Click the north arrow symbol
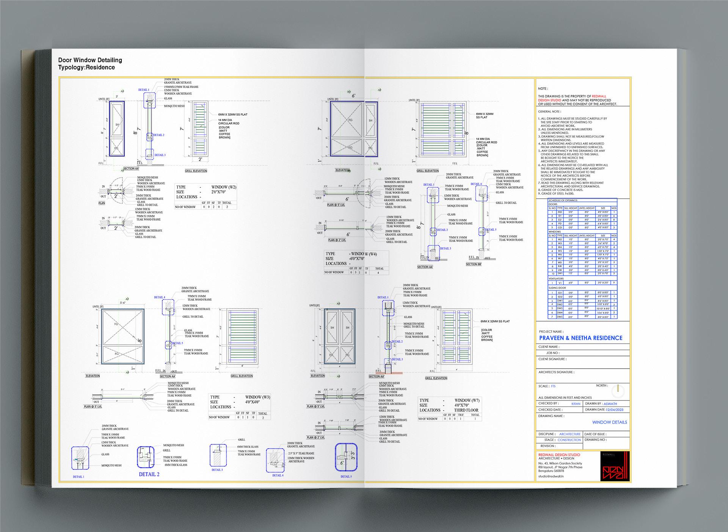728x532 pixels. click(618, 389)
